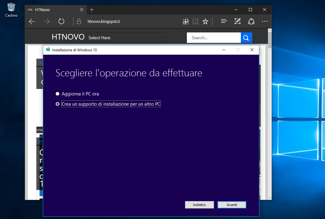Open the Select Here dropdown menu
The height and width of the screenshot is (219, 325).
pyautogui.click(x=126, y=38)
